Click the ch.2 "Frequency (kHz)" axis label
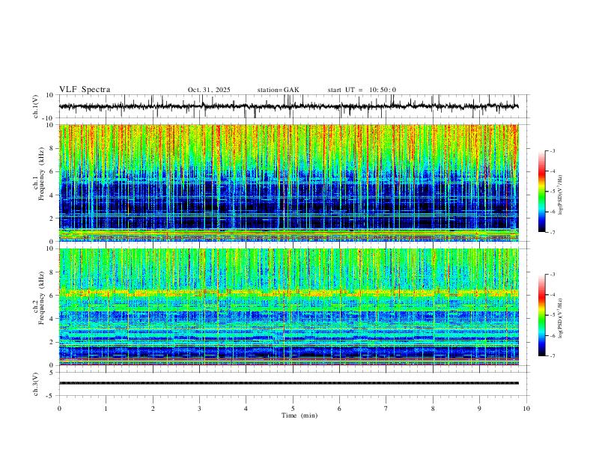593x458 pixels. (41, 298)
